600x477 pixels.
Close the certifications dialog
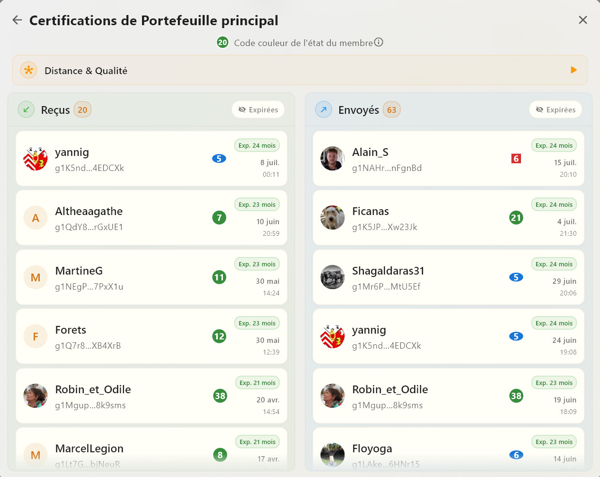(583, 20)
